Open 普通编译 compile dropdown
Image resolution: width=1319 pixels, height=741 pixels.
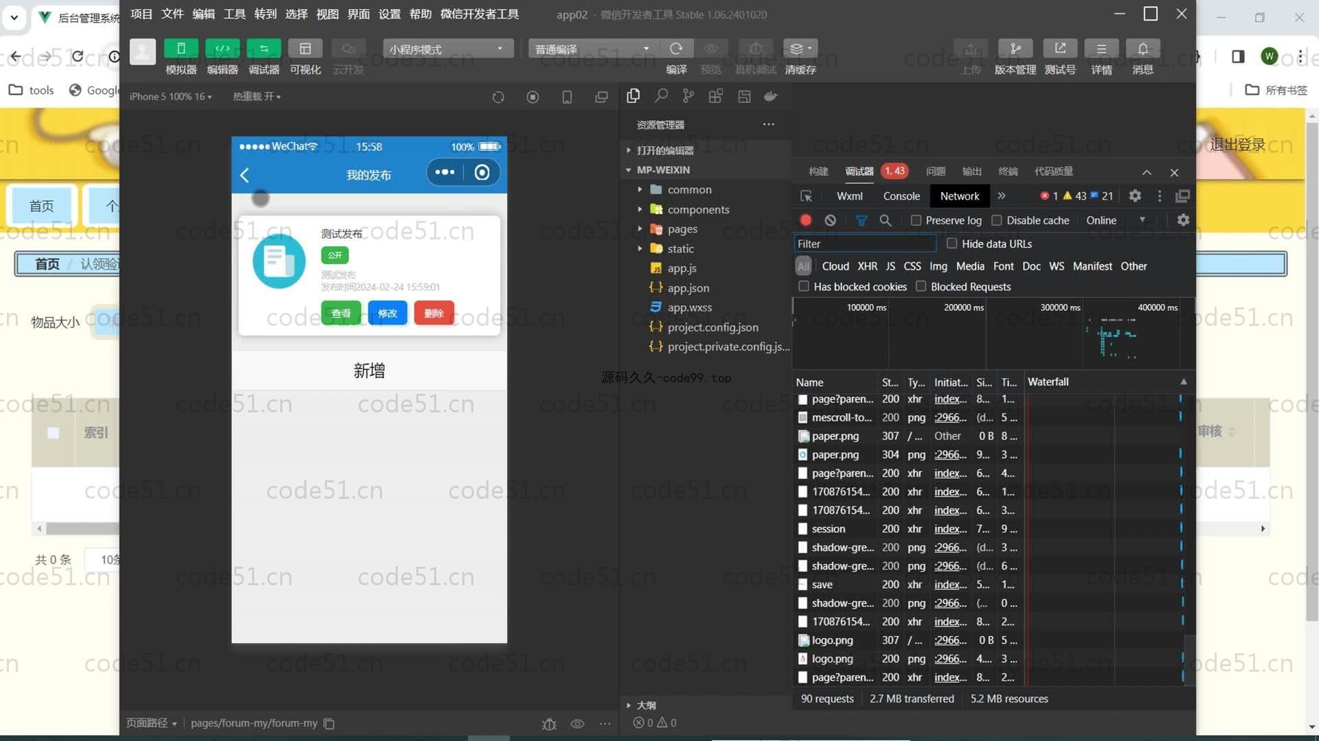[593, 49]
